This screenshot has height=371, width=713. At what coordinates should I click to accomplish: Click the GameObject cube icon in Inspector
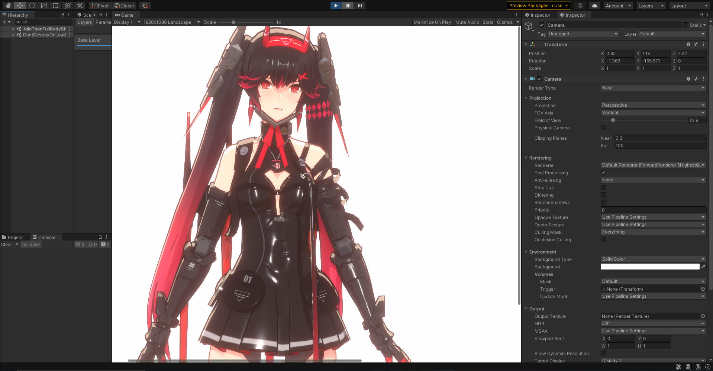529,26
